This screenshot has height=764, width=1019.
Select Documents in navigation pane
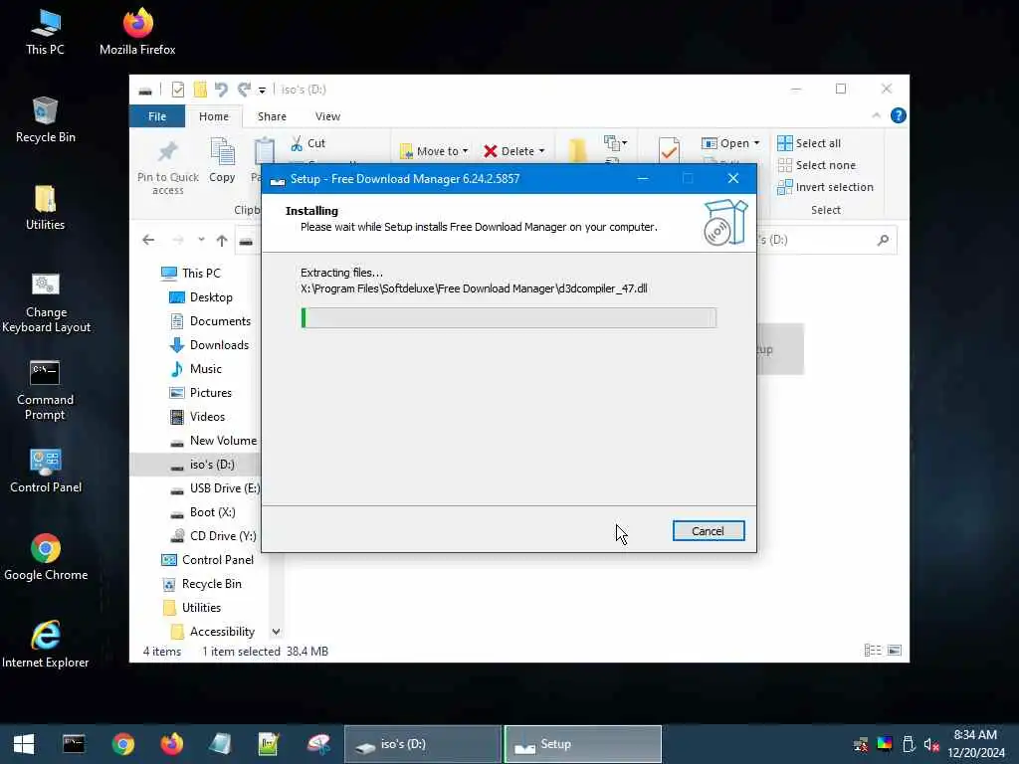pyautogui.click(x=210, y=321)
